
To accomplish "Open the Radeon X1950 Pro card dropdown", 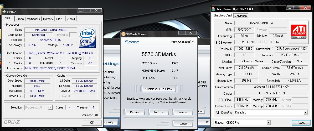I will tap(243, 123).
